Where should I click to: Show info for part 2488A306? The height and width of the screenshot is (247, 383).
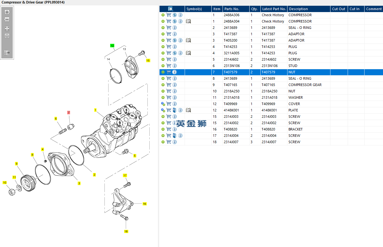[180, 15]
